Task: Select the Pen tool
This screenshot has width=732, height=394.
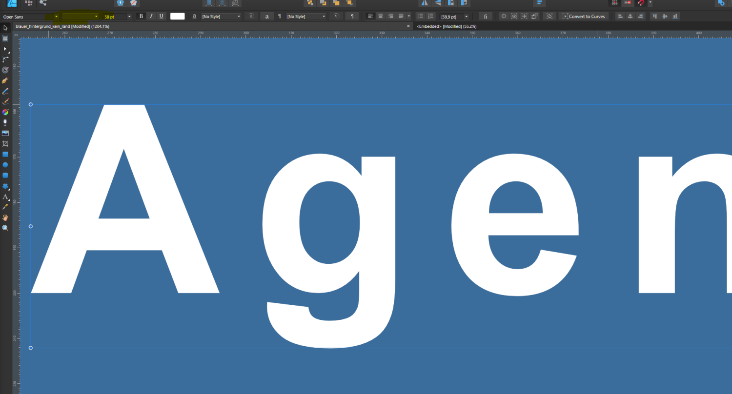Action: coord(5,80)
